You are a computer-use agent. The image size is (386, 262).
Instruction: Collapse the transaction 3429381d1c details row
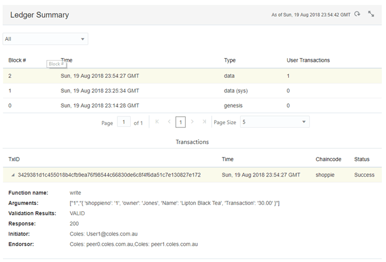coord(13,175)
